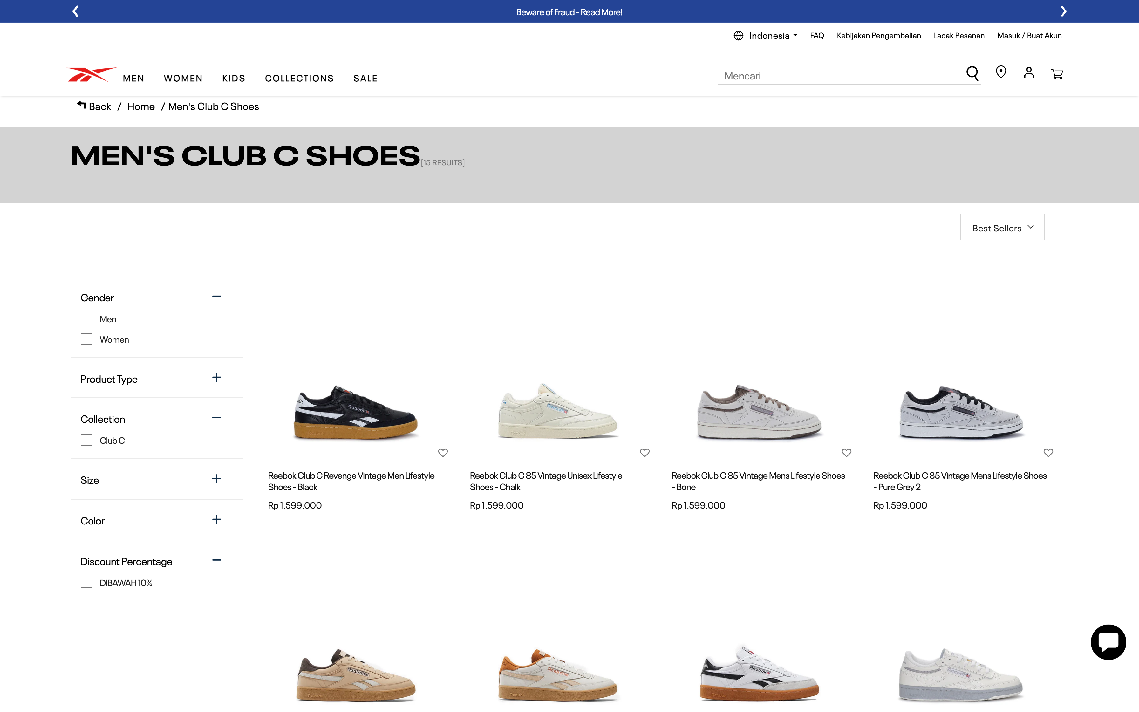Select the SALE navigation menu
The width and height of the screenshot is (1139, 712).
[x=365, y=78]
